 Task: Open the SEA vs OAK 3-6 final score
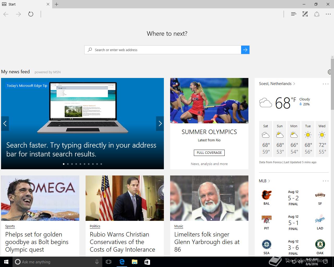(x=293, y=248)
